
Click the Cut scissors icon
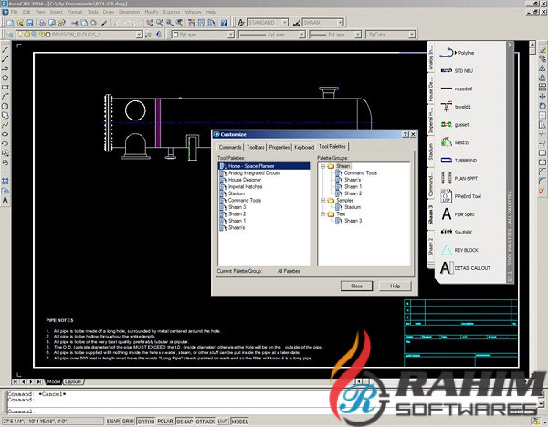click(x=75, y=23)
